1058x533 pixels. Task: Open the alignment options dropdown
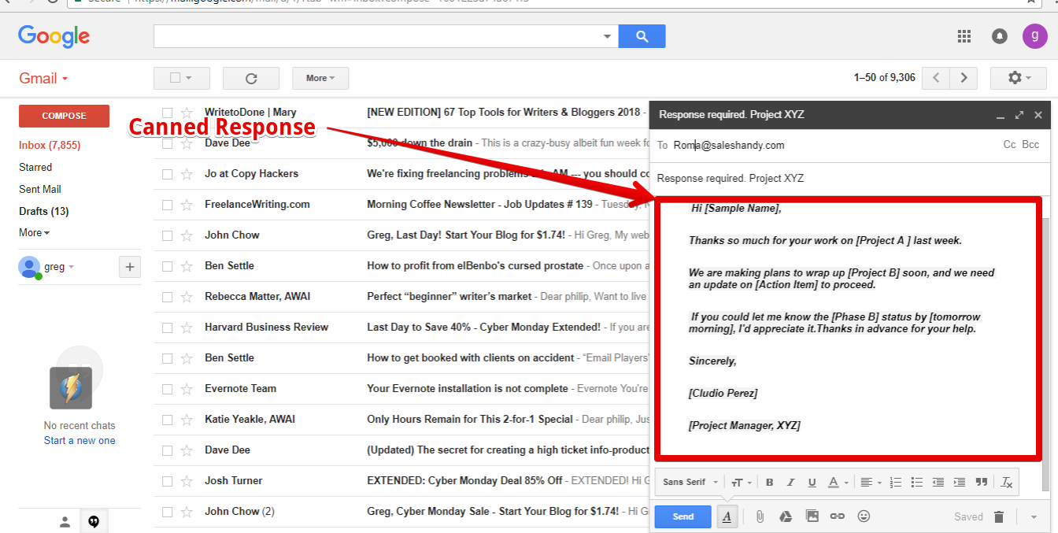(869, 483)
